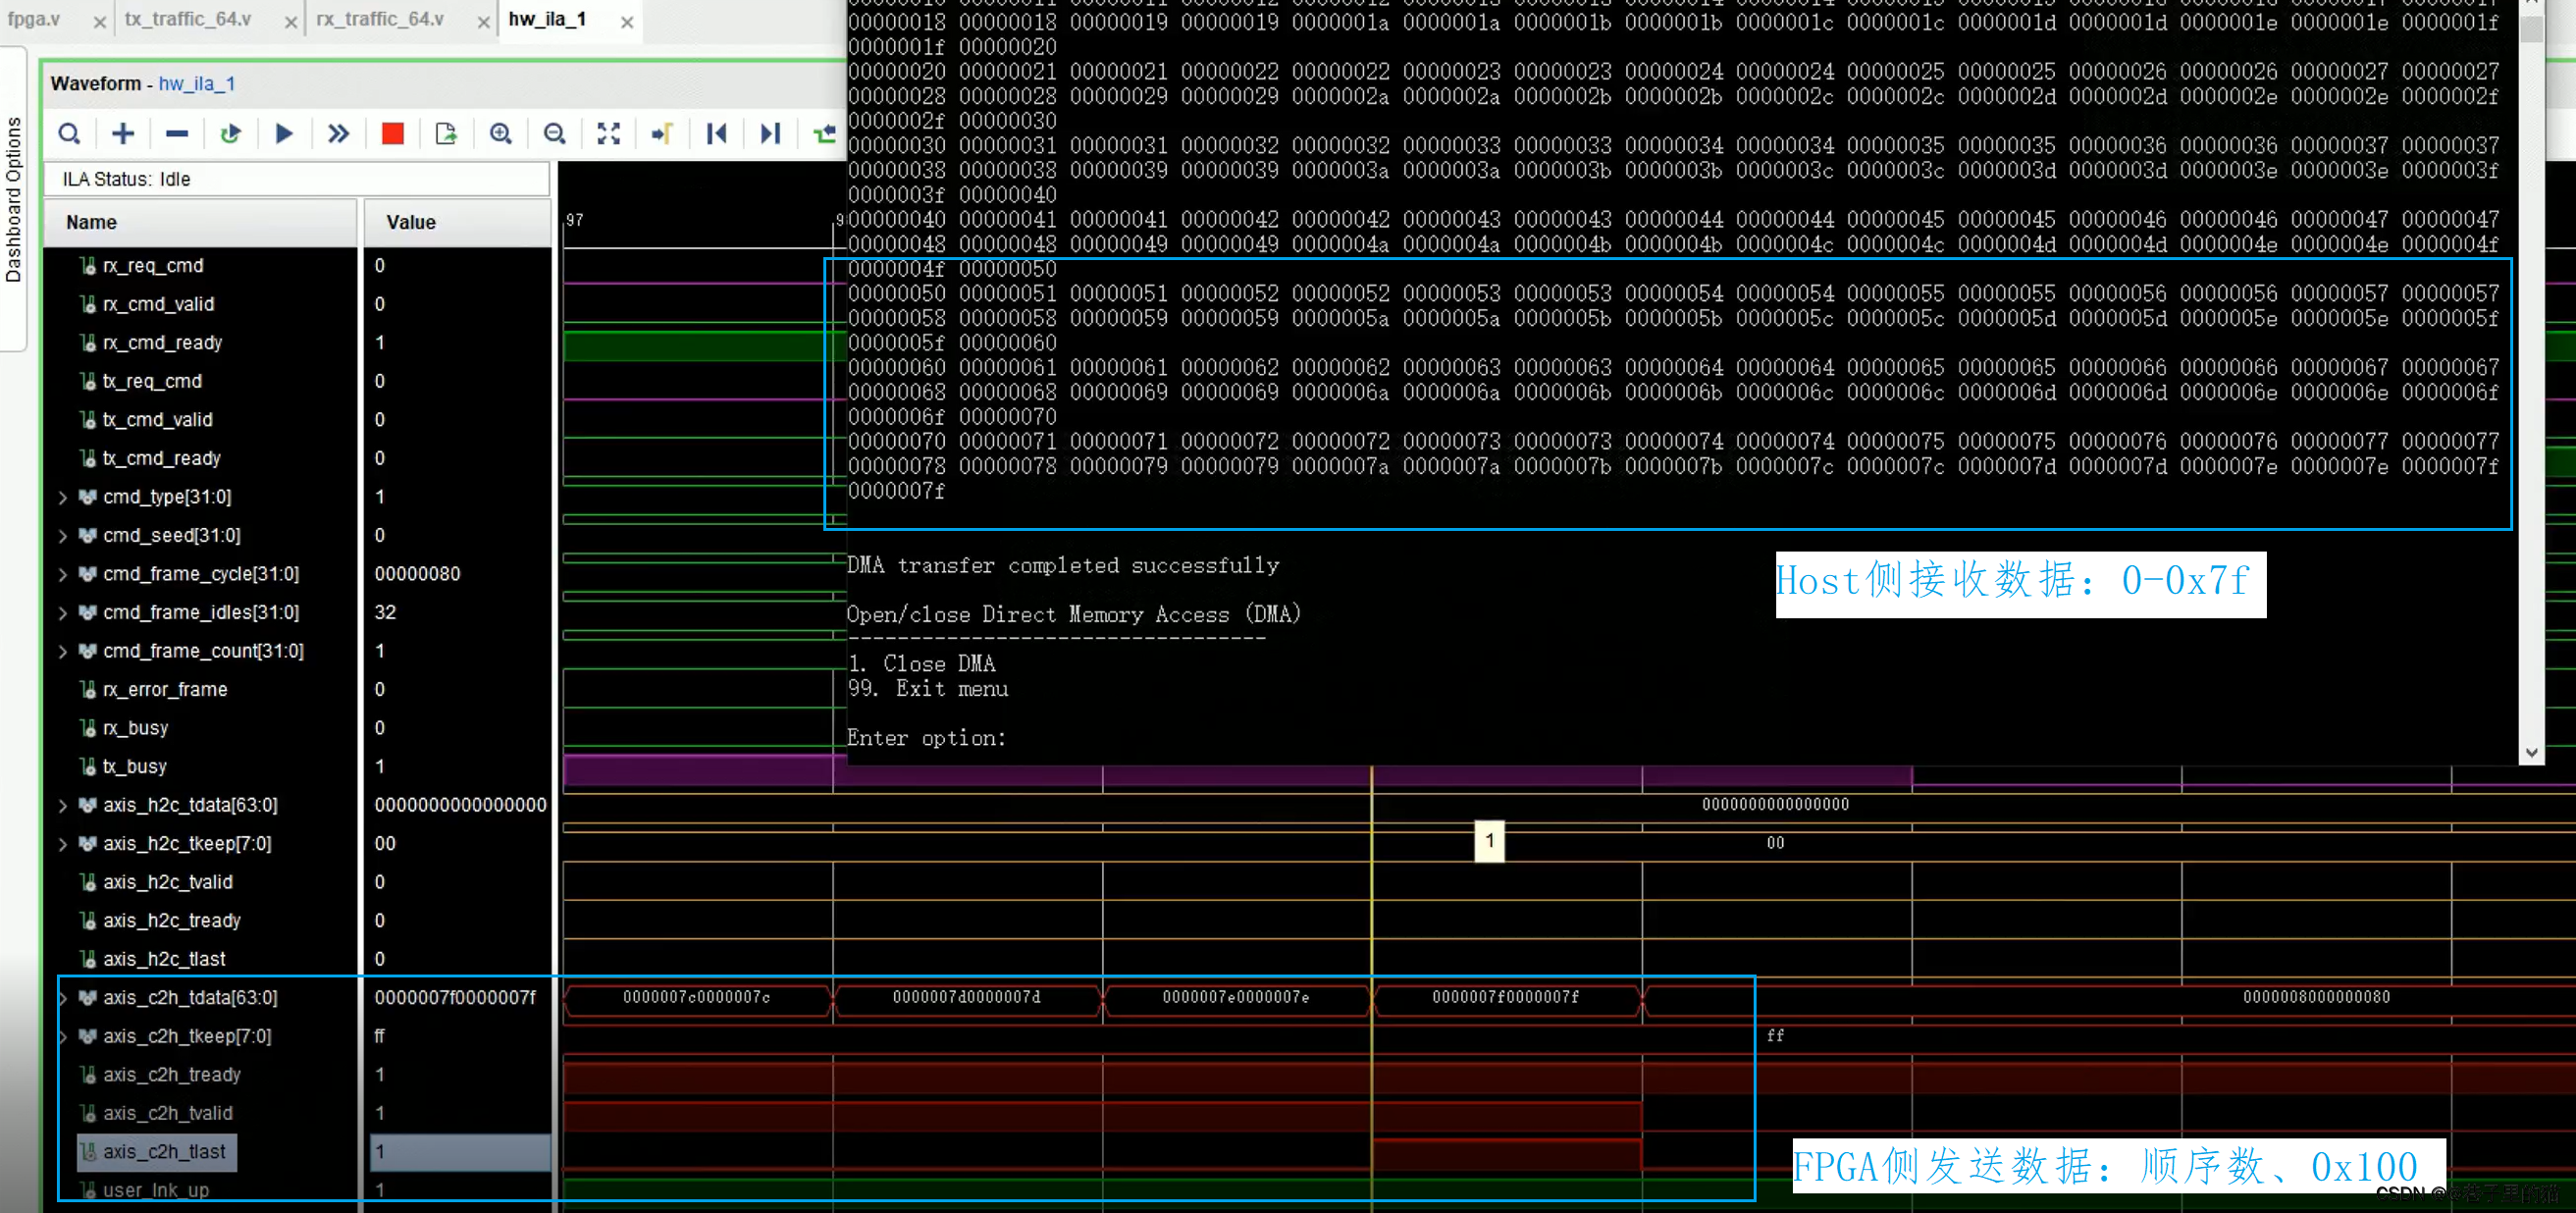This screenshot has width=2576, height=1213.
Task: Zoom fit the entire waveform
Action: click(608, 133)
